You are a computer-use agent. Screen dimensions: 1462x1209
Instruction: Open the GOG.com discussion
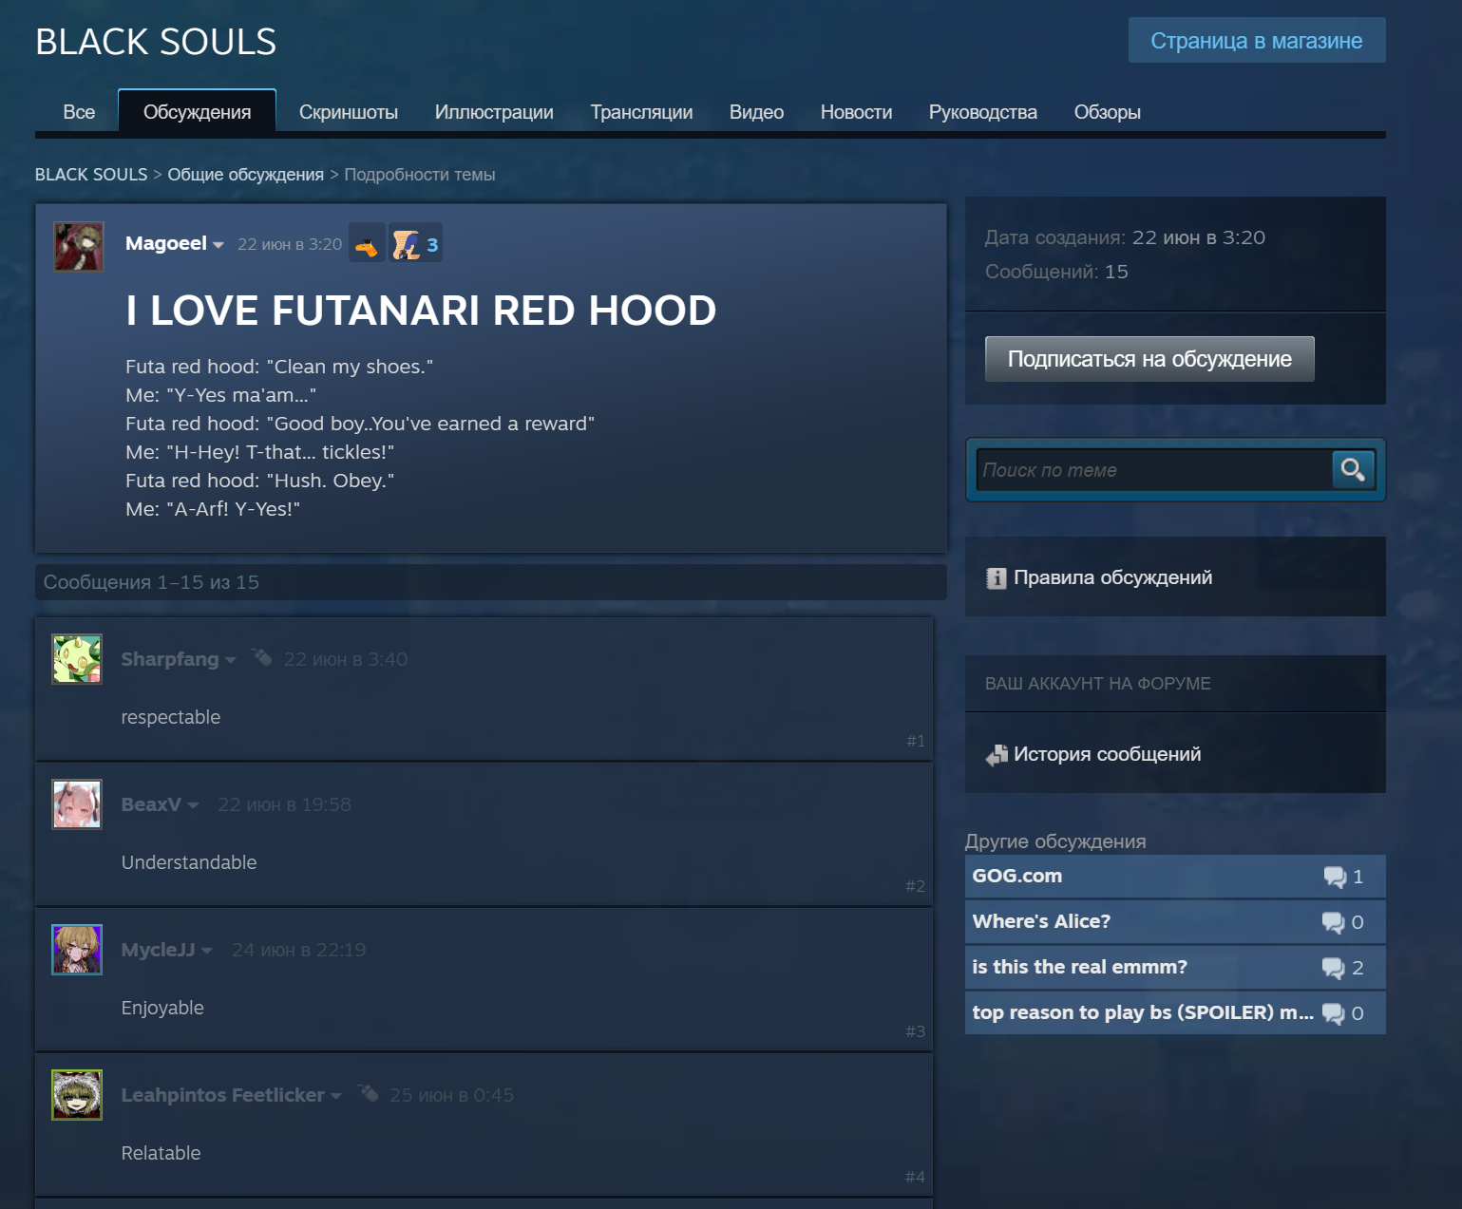point(1175,877)
